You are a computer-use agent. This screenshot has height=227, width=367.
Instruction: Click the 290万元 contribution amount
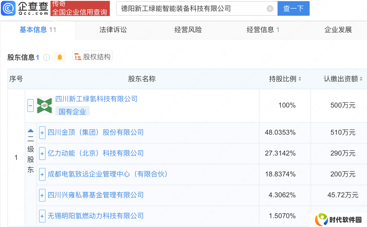(x=343, y=153)
